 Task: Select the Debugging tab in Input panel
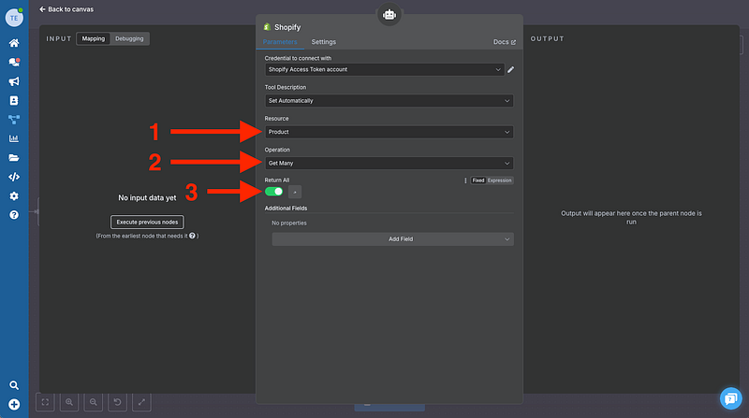coord(129,38)
